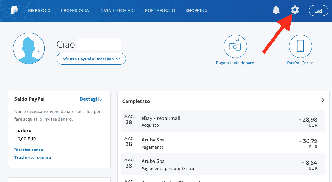Expand the Completato section chevron
The height and width of the screenshot is (182, 332).
point(323,100)
